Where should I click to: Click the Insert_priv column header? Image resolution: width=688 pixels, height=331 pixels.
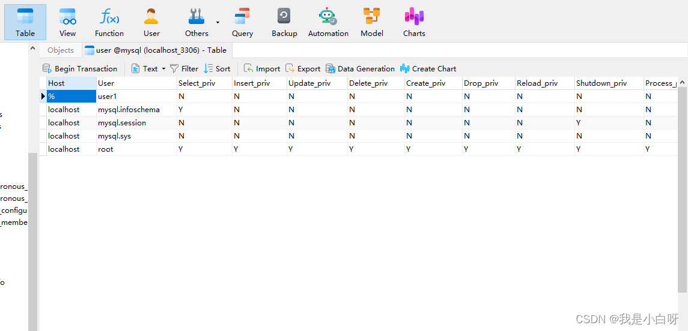260,83
